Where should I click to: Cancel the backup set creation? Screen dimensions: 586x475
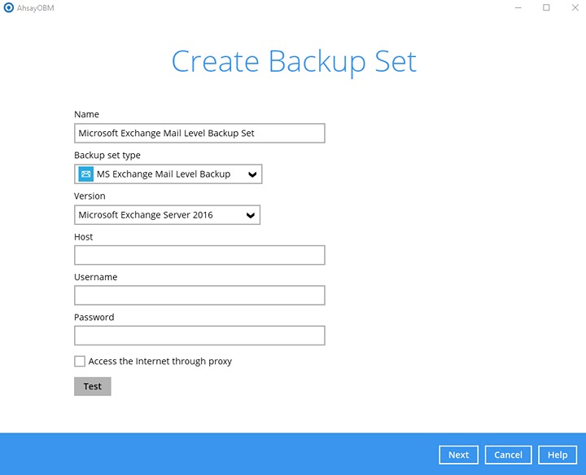(x=508, y=455)
